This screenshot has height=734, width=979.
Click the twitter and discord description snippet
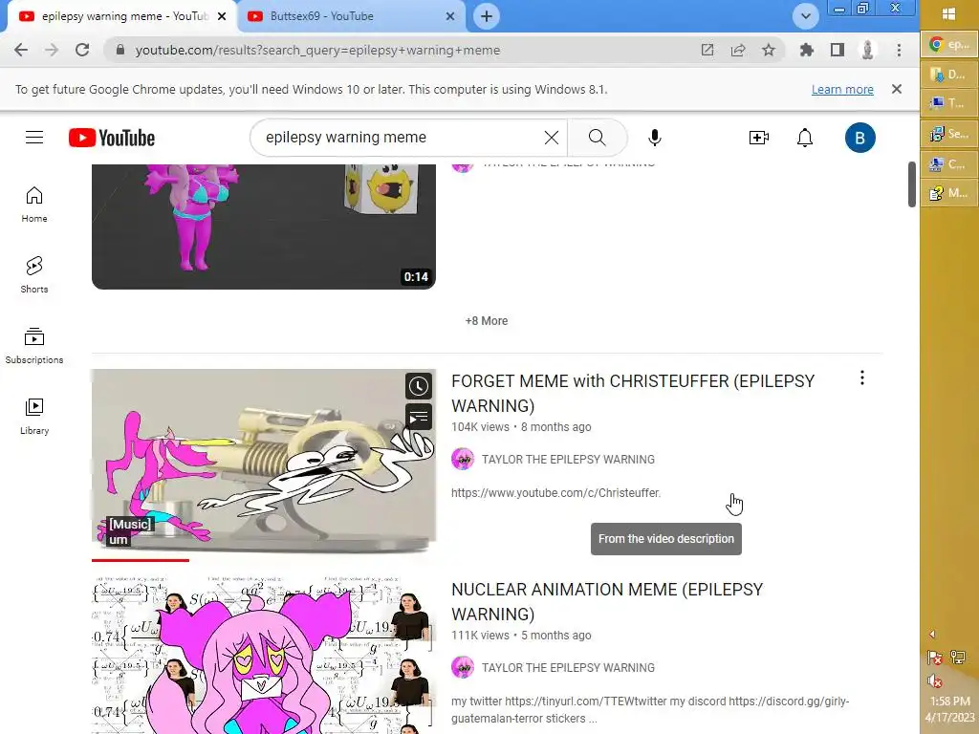[x=650, y=710]
